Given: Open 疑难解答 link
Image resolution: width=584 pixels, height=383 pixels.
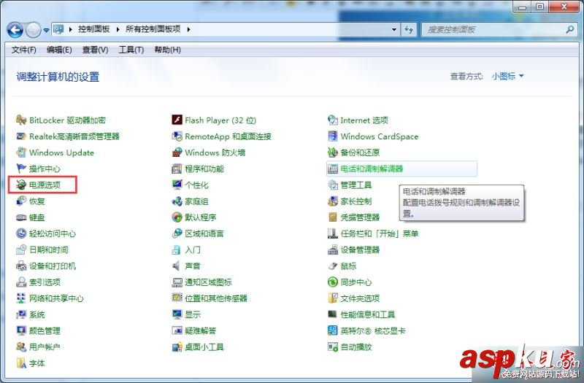Looking at the screenshot, I should click(200, 331).
